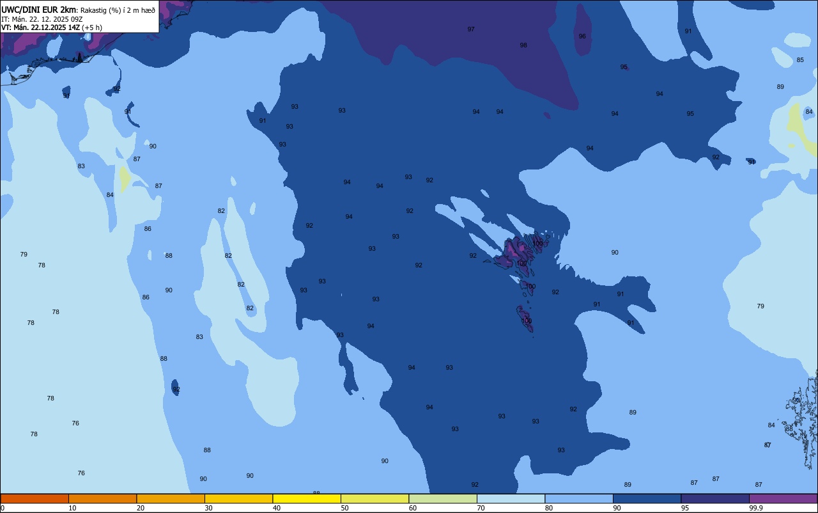818x513 pixels.
Task: Click the humidity value 85 on the map
Action: pos(800,60)
